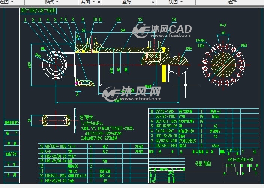
Task: Click the GB/T9163-2001 cell in row 2
Action: click(x=166, y=141)
